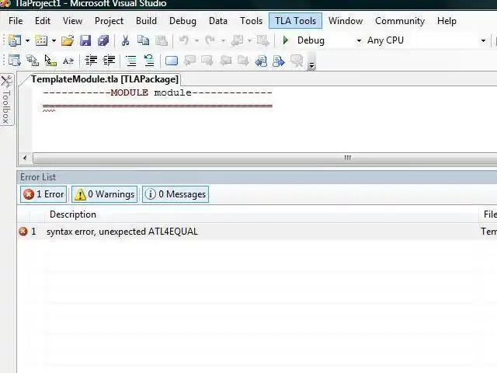Image resolution: width=497 pixels, height=373 pixels.
Task: Go to previous bookmark in folder icon
Action: click(x=225, y=61)
